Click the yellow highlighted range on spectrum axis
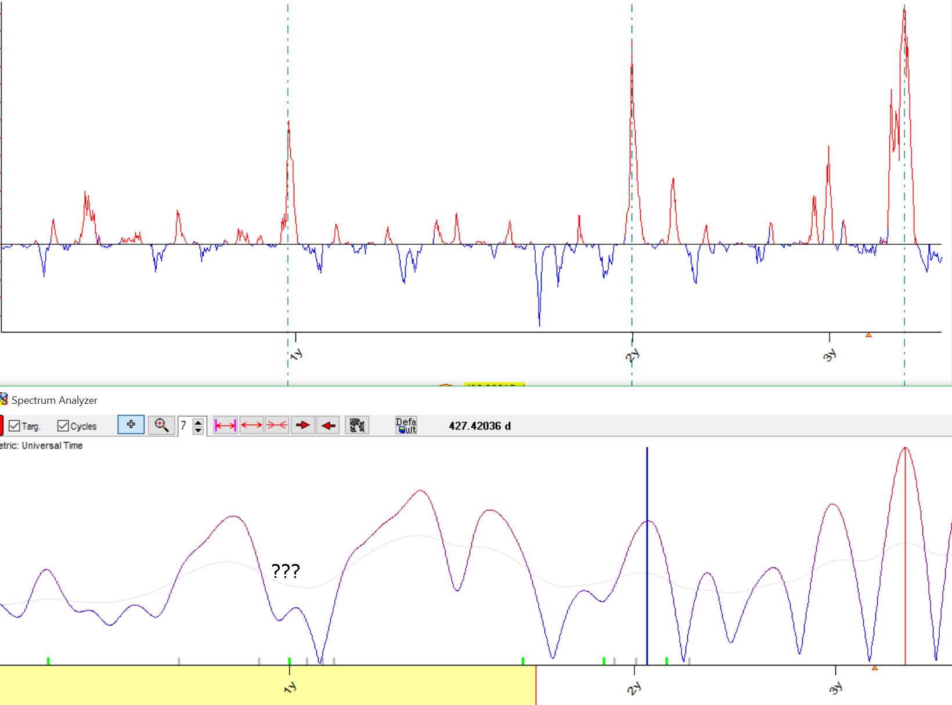Viewport: 952px width, 705px height. tap(267, 685)
